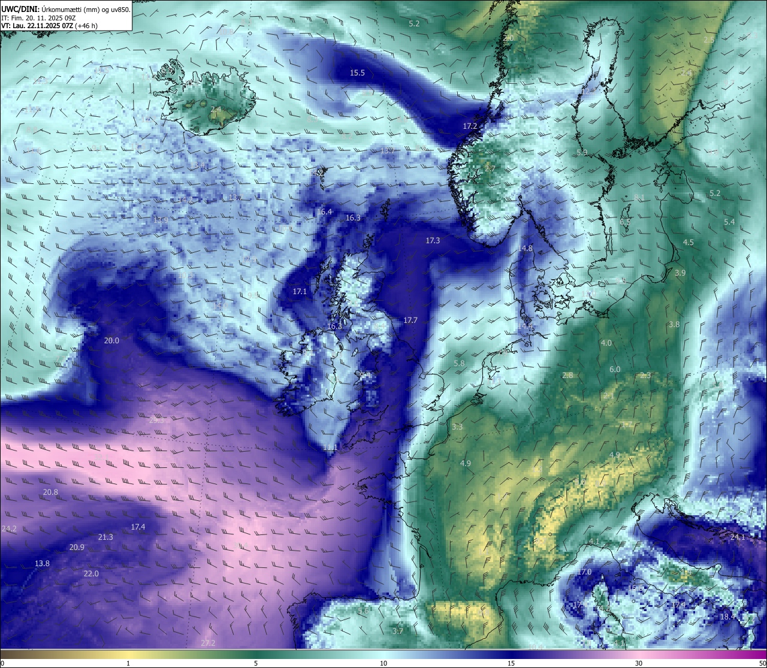Image resolution: width=767 pixels, height=668 pixels.
Task: Click the 17.3 value in the North Sea
Action: pos(433,240)
